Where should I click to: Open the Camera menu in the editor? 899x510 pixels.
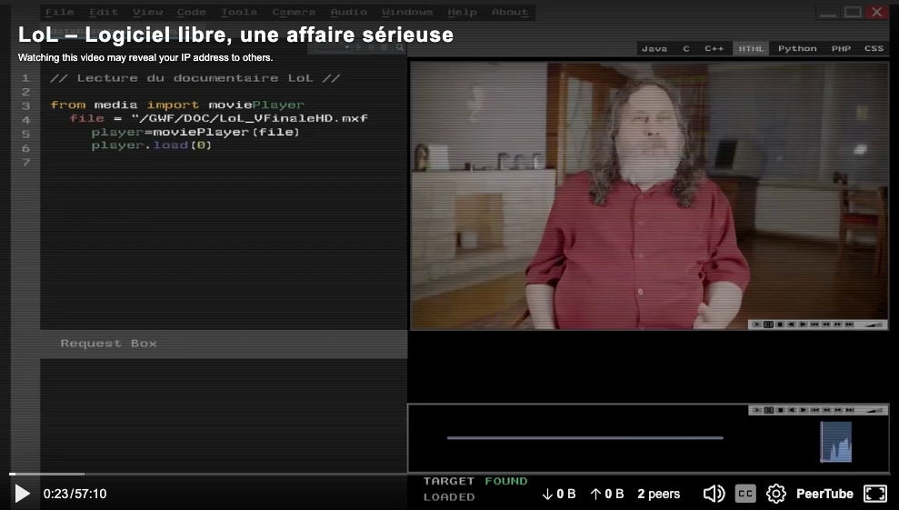(x=294, y=12)
